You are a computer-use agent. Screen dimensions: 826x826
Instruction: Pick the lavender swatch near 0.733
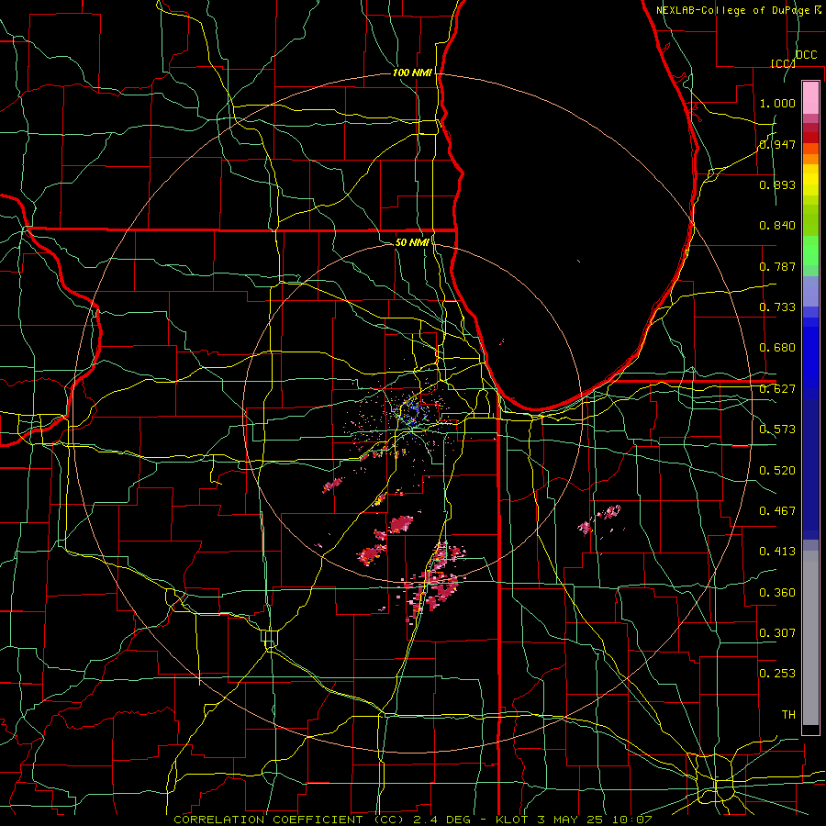pyautogui.click(x=810, y=291)
